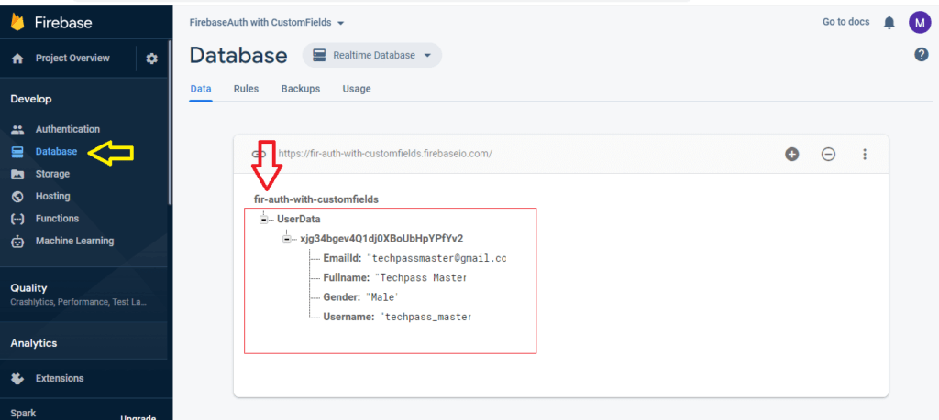Collapse the xjg34bgev4Q1dj0XBoUbHpYPfYv2 node

coord(286,239)
